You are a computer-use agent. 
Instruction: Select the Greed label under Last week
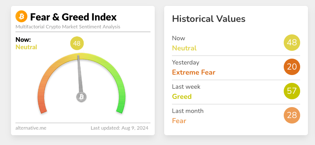coord(182,97)
